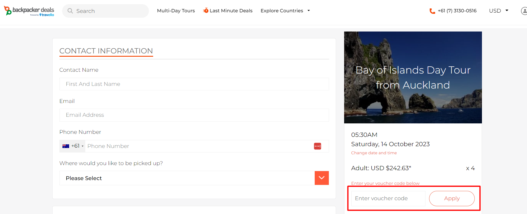
Task: Click the x 4 quantity text
Action: [x=470, y=168]
